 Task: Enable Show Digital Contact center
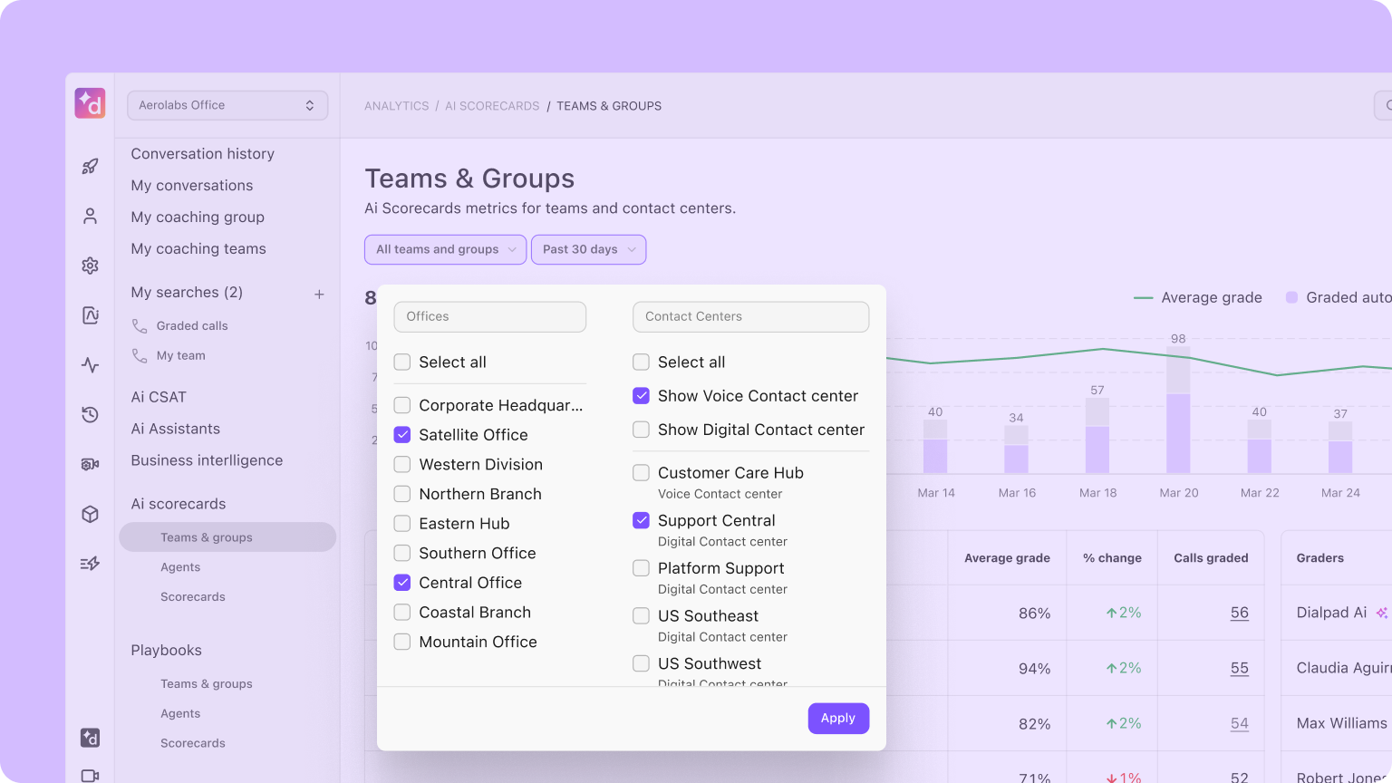(x=642, y=429)
